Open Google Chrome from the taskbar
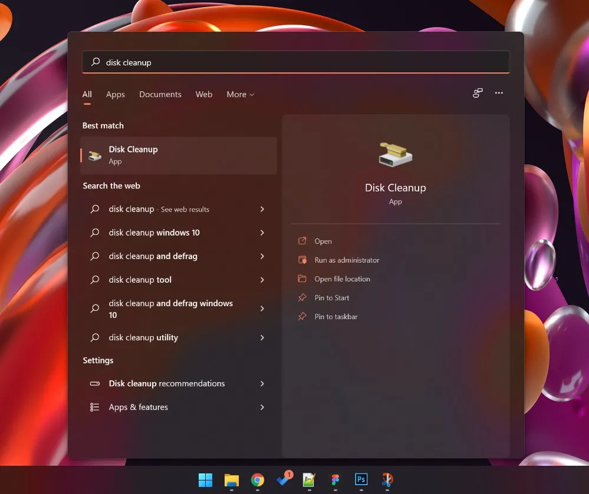The image size is (589, 494). 257,480
